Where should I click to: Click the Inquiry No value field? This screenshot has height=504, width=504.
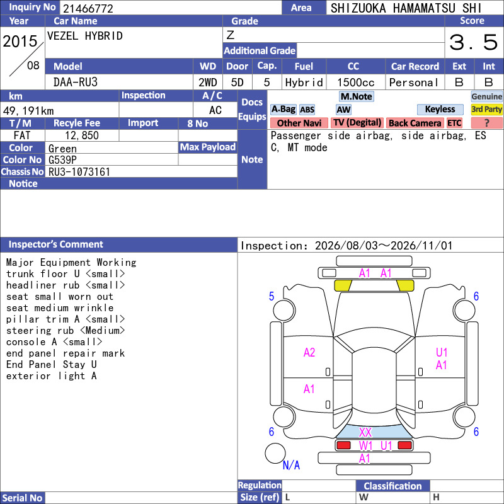pos(171,8)
